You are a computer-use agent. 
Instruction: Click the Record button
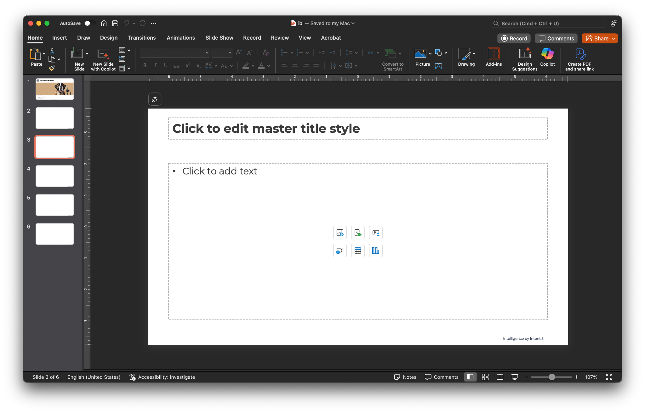[514, 38]
